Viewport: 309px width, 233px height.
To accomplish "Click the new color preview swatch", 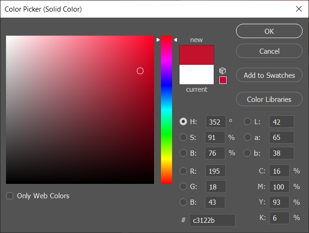I will pyautogui.click(x=197, y=55).
